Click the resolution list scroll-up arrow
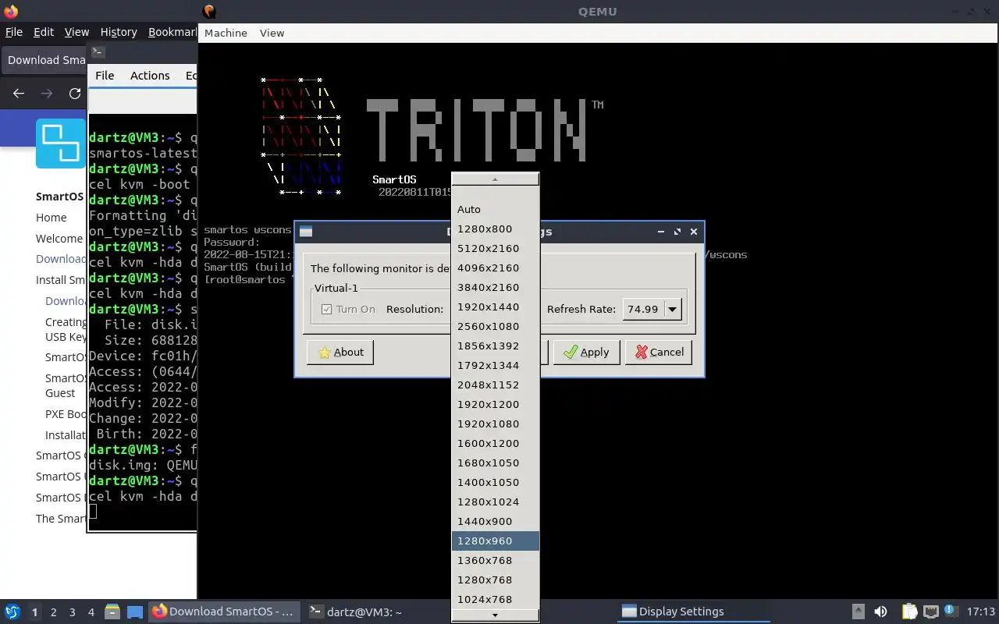 pos(495,179)
